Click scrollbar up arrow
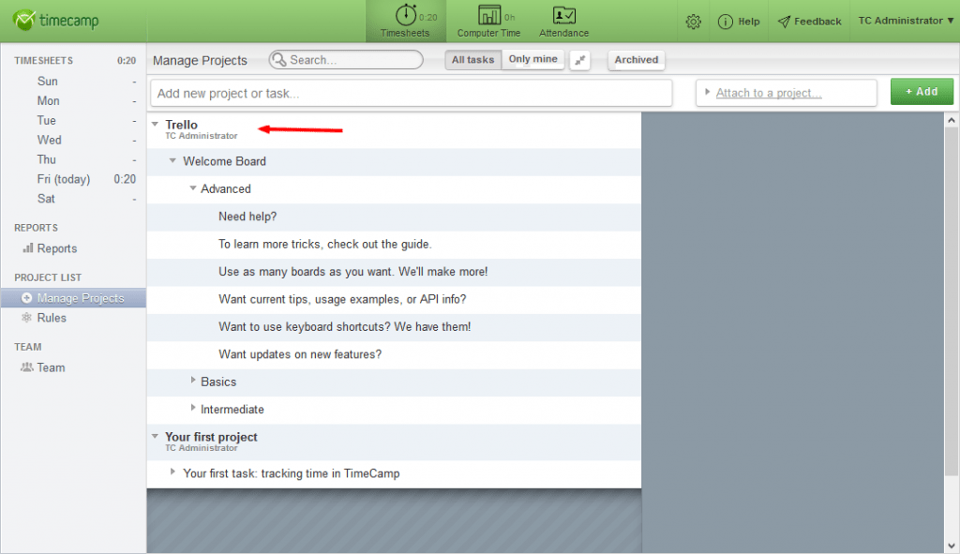960x554 pixels. coord(951,120)
